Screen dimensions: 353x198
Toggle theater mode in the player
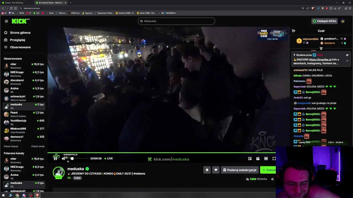pos(266,159)
